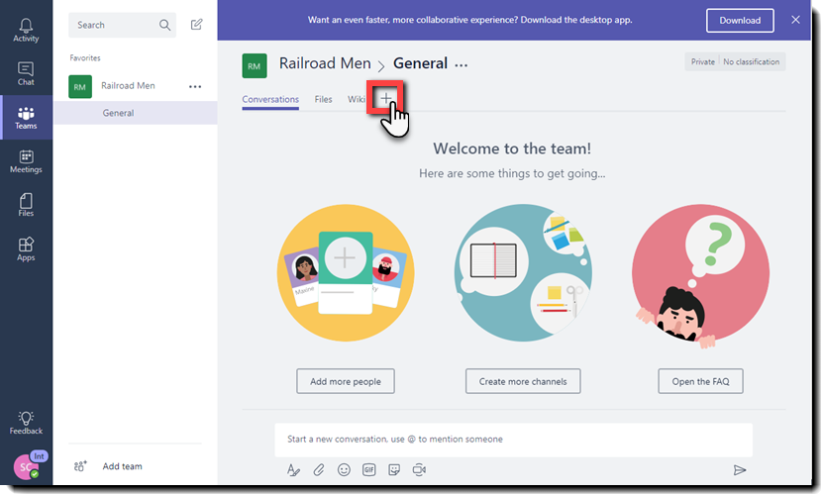Open the emoji picker

[344, 470]
